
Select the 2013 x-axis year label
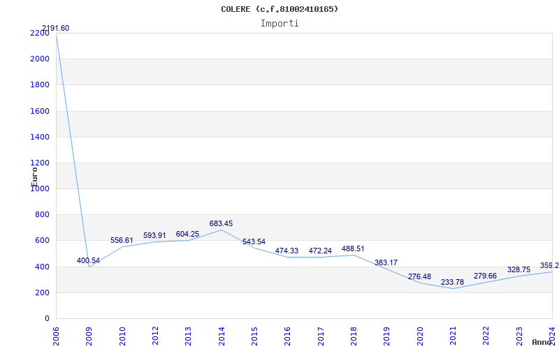click(188, 336)
